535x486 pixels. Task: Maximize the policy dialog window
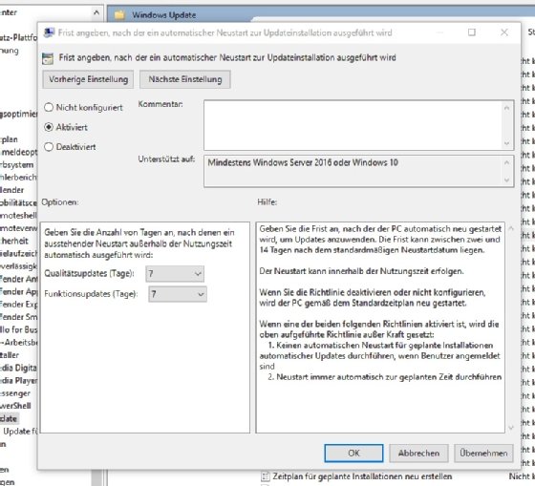click(472, 32)
